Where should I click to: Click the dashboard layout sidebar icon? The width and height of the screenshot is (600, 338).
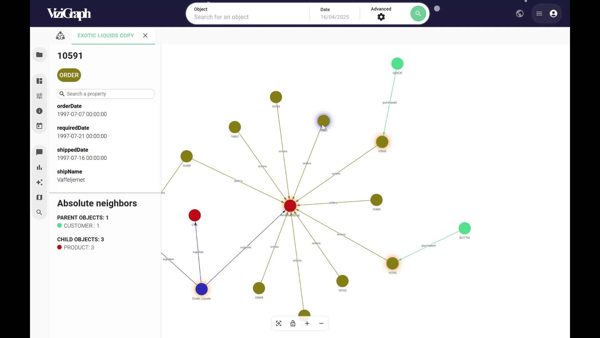click(x=39, y=81)
